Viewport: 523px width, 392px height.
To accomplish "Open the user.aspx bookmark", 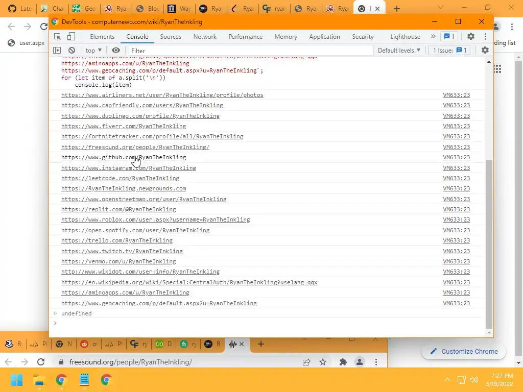I will 27,43.
